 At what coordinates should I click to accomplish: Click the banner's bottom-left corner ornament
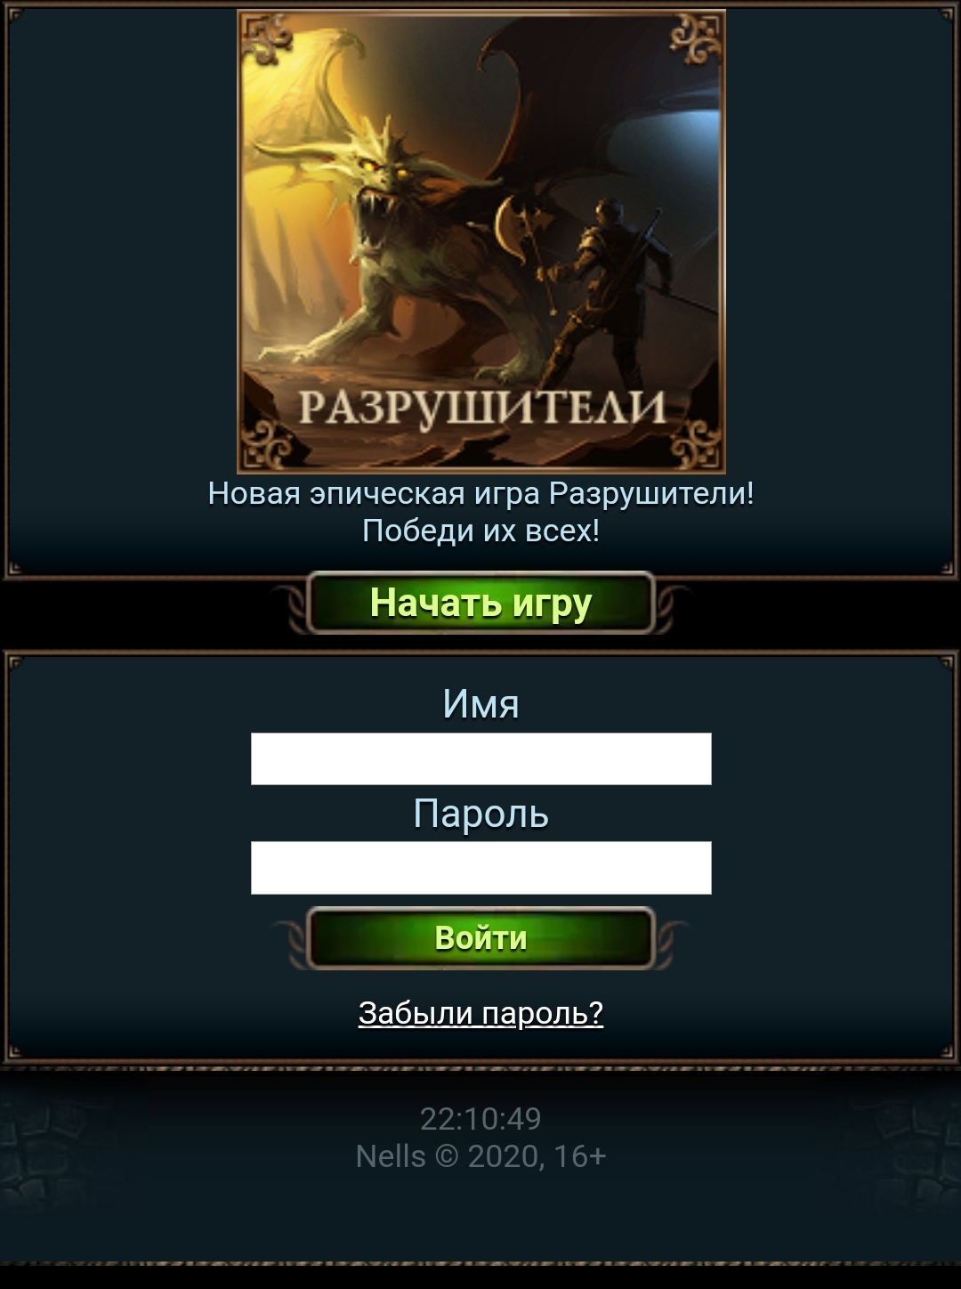point(267,442)
